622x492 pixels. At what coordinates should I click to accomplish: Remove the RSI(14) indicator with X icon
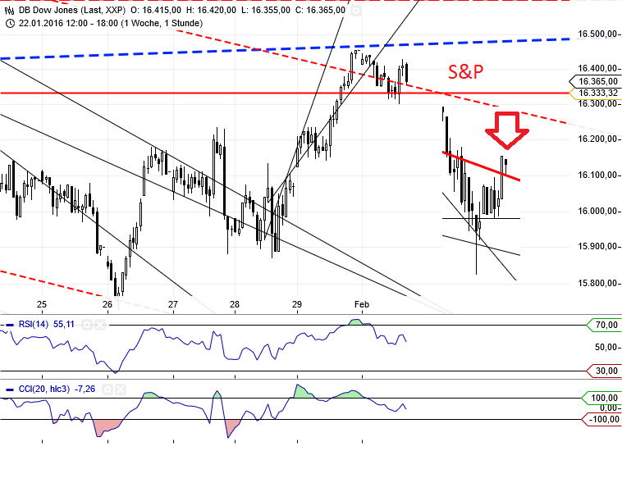click(100, 326)
